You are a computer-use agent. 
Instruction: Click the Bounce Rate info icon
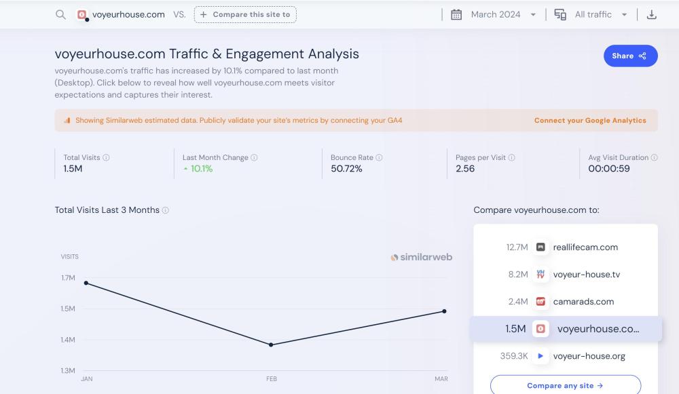[x=379, y=157]
